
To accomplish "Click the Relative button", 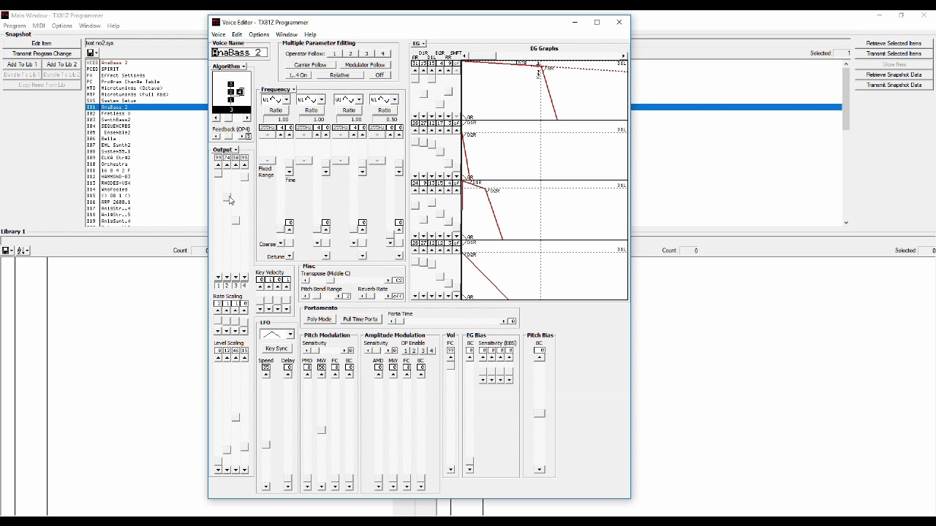I will coord(339,75).
